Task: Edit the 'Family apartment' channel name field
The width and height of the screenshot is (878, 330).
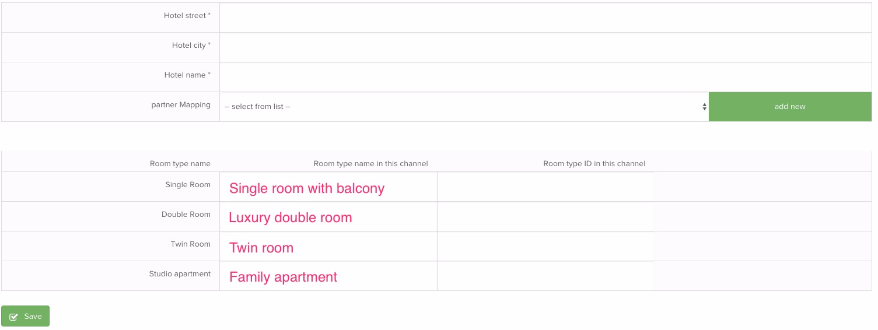Action: tap(328, 276)
